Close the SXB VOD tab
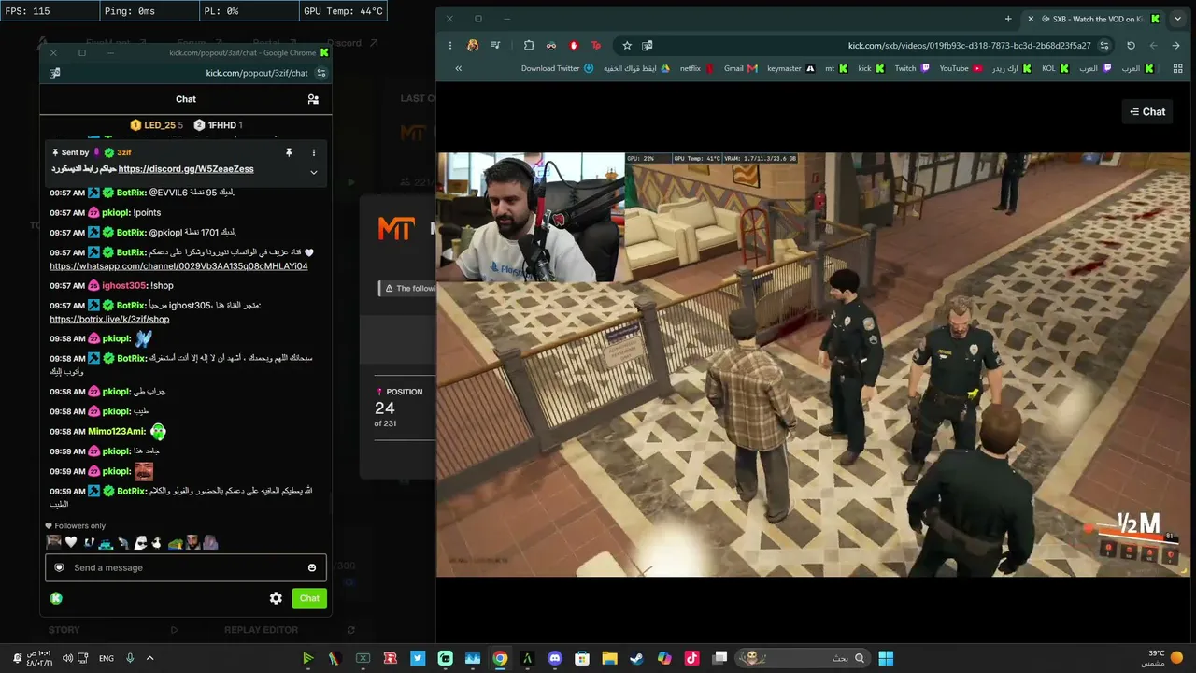The image size is (1196, 673). point(1031,19)
